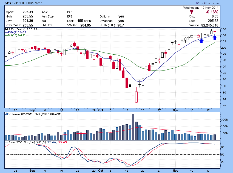Viewport: 233px width, 173px height.
Task: Click the High row value 205.55
Action: click(28, 16)
